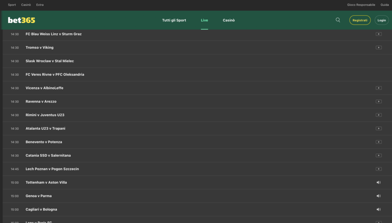Open the Atalanta U23 v Trapani match
The image size is (392, 223).
[46, 129]
